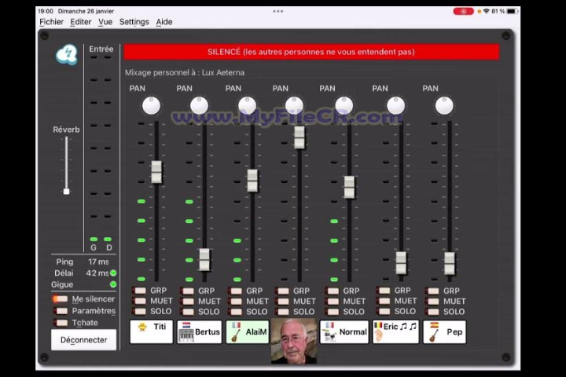This screenshot has width=566, height=377.
Task: Click the Pep guitar name tag
Action: coord(444,331)
